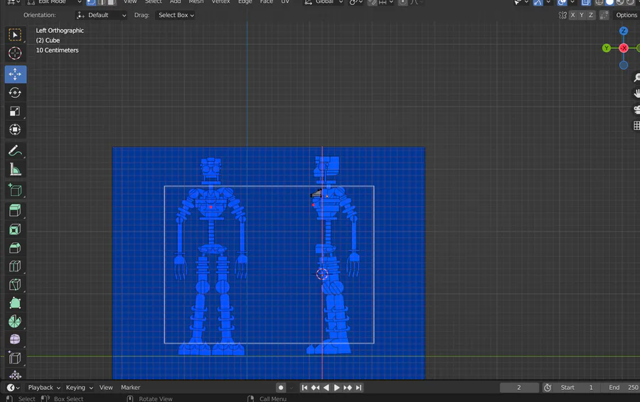Open the Drag Select Box dropdown

(175, 15)
